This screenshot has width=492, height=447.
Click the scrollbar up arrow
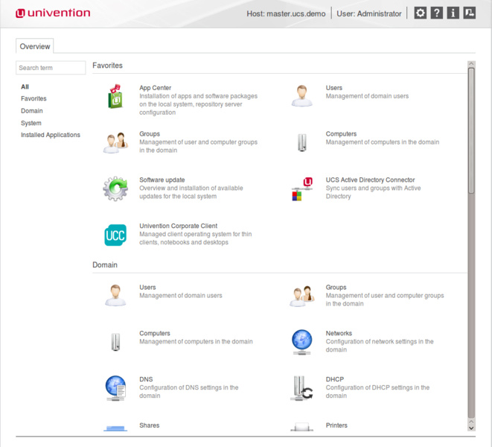pyautogui.click(x=471, y=64)
